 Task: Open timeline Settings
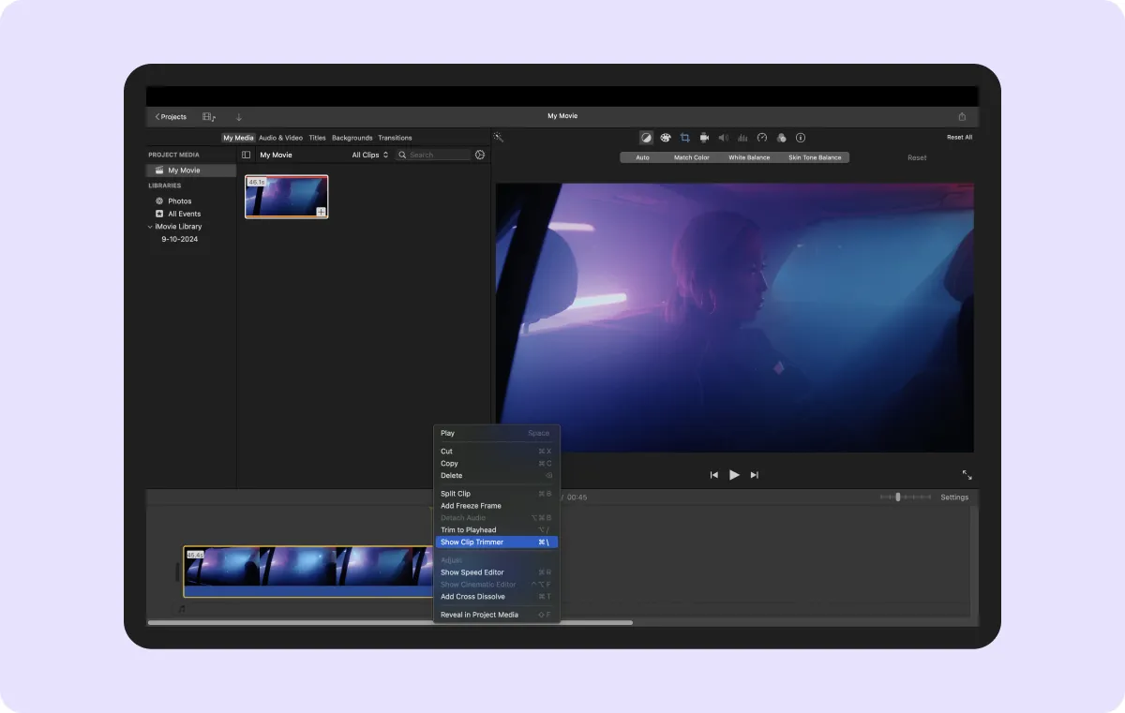click(954, 498)
